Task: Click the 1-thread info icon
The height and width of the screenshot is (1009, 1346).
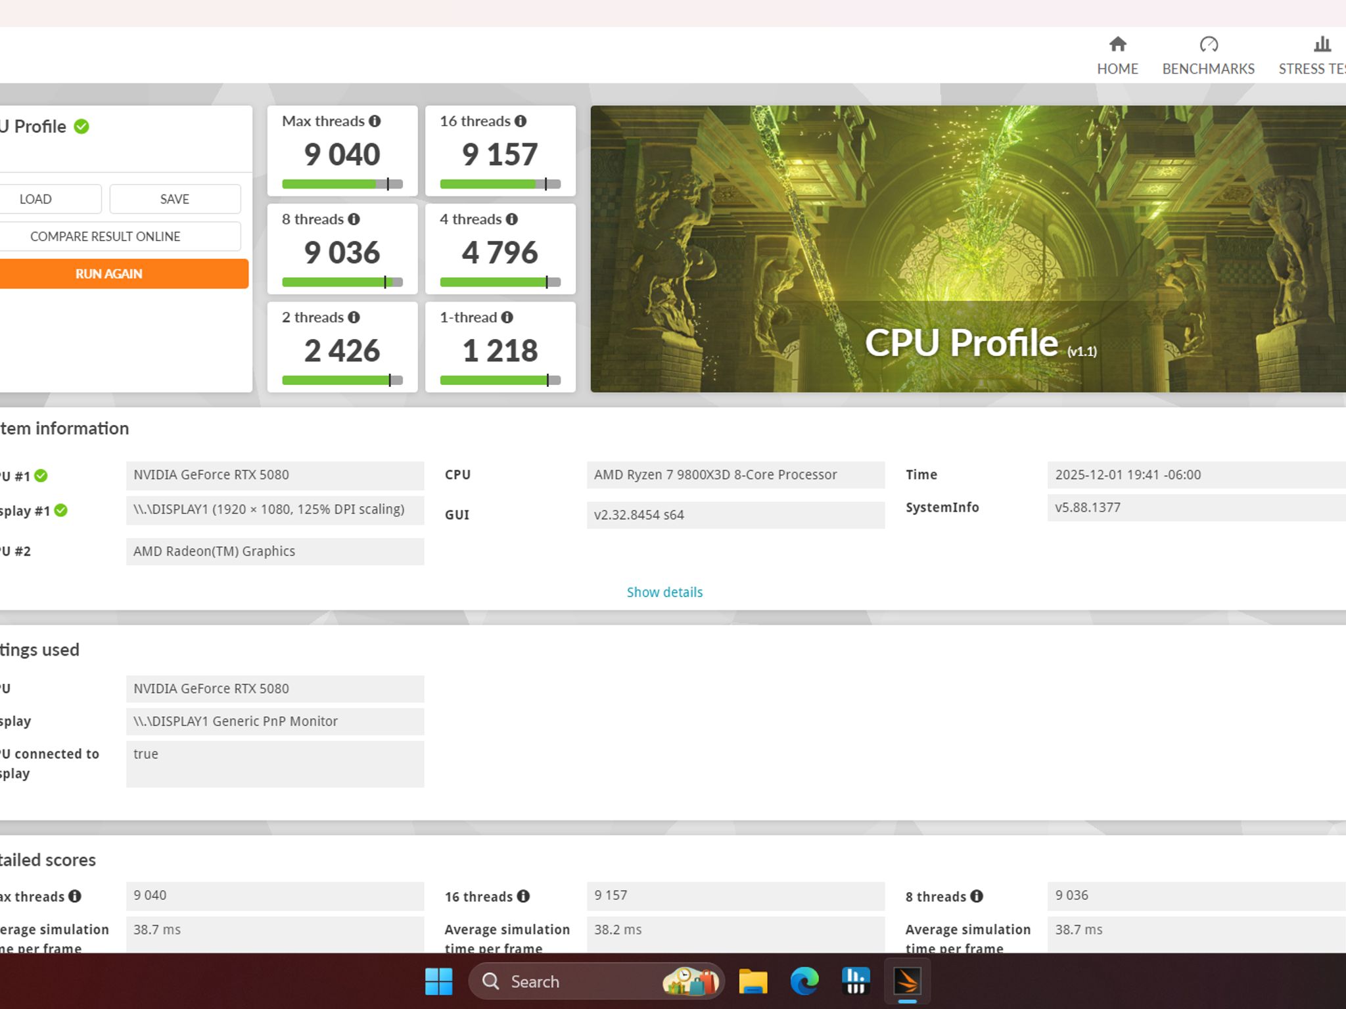Action: pos(507,317)
